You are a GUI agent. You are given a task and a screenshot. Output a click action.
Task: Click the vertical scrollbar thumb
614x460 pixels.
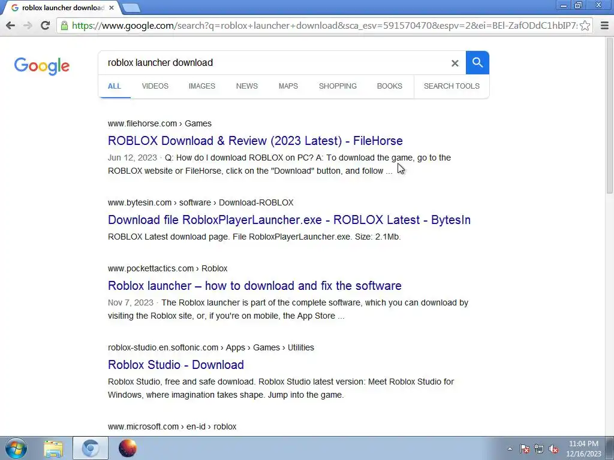pos(610,116)
